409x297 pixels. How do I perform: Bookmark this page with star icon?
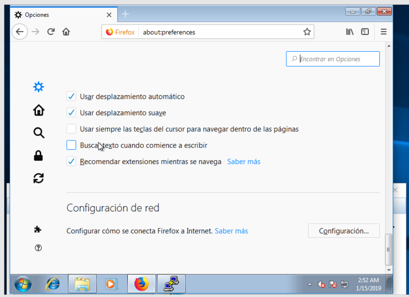point(307,32)
